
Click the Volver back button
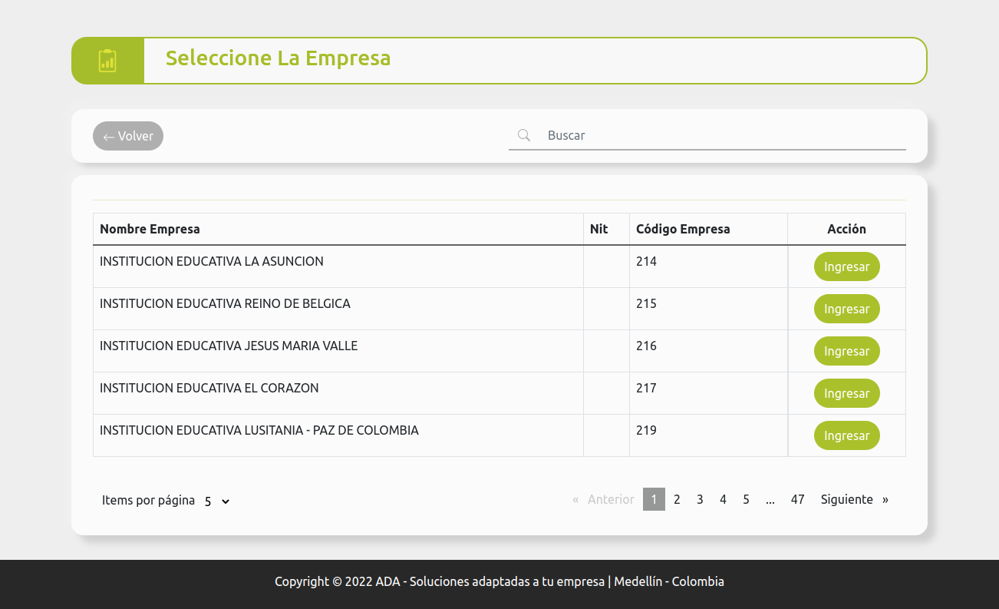pyautogui.click(x=128, y=136)
